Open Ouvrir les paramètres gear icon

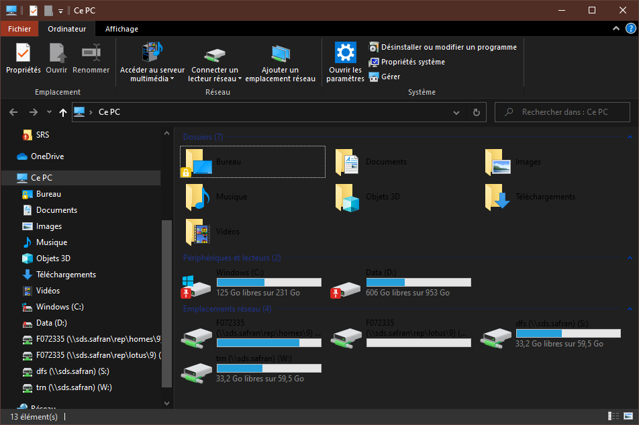345,62
